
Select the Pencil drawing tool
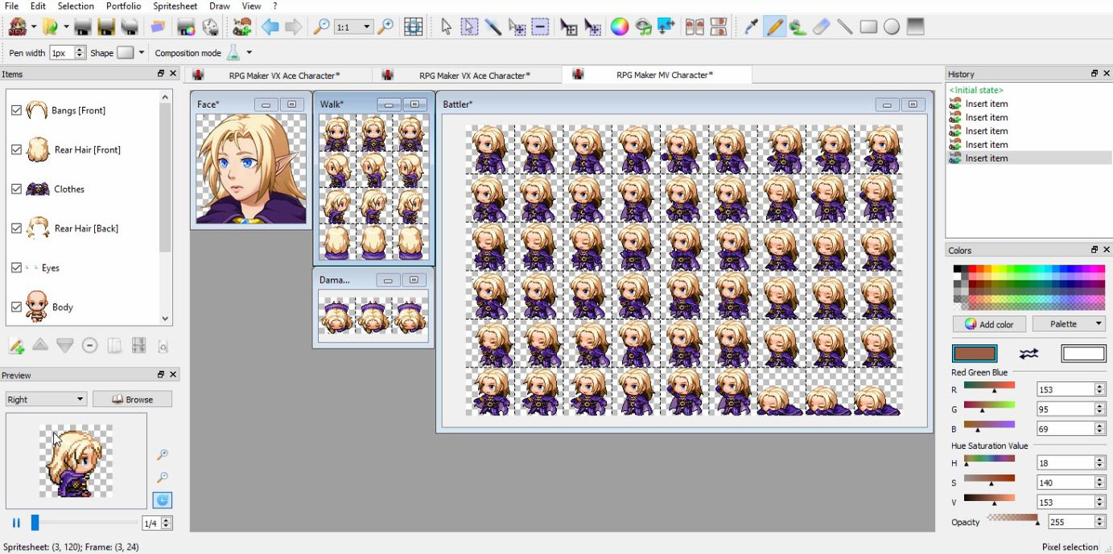[x=774, y=27]
